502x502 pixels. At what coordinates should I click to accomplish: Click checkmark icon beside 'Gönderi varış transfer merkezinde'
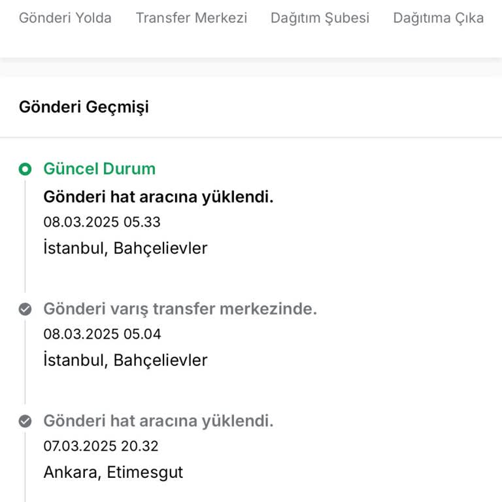coord(25,309)
